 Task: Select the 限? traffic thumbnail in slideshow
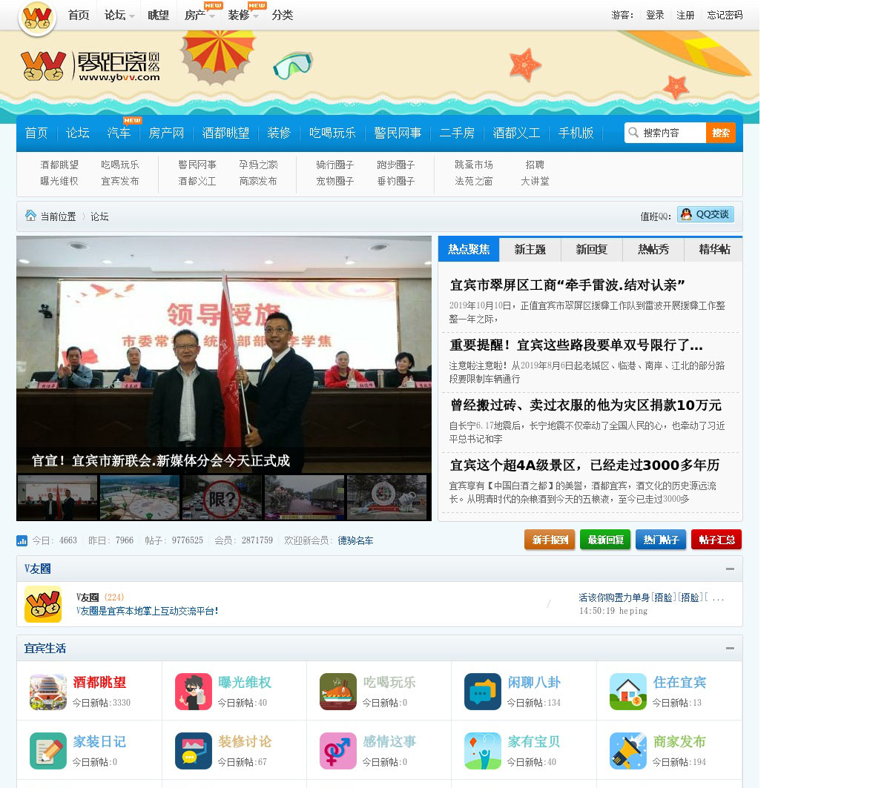[x=222, y=497]
